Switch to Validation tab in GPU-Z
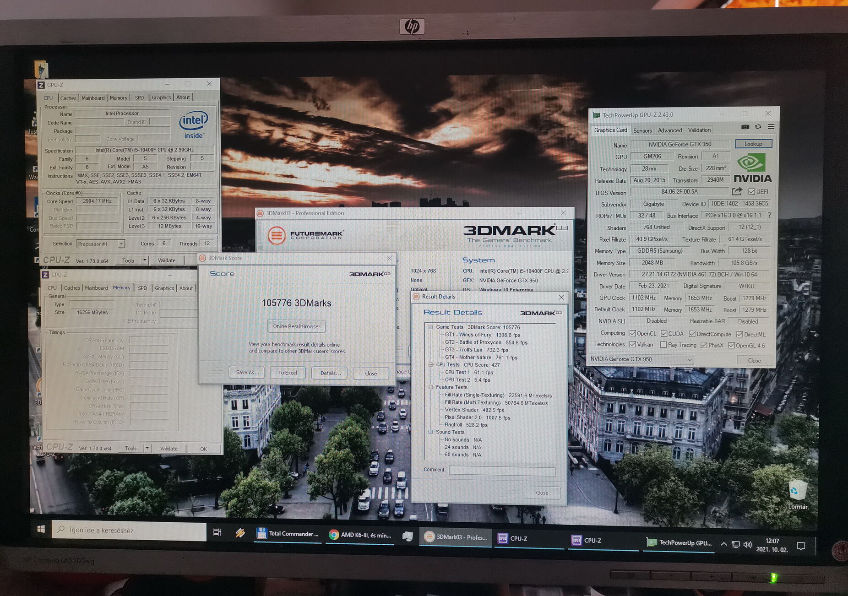848x596 pixels. 699,130
